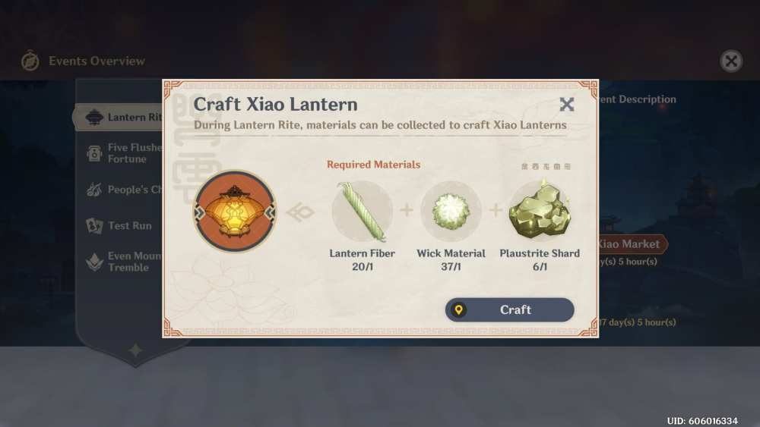Click the Xiao Lantern crafting result icon

pyautogui.click(x=236, y=211)
